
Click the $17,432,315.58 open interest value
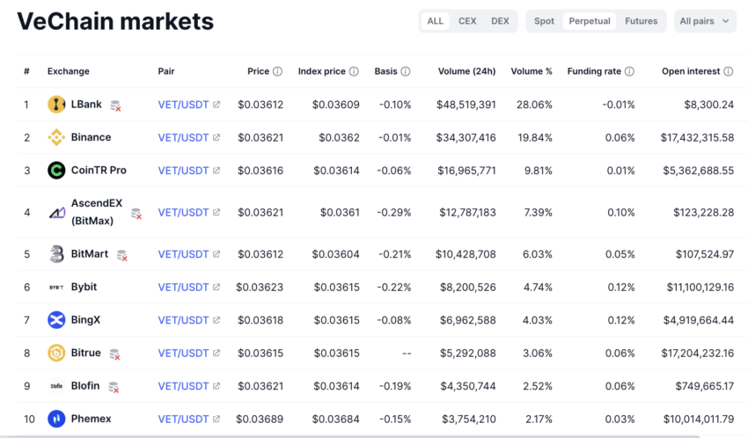[698, 137]
